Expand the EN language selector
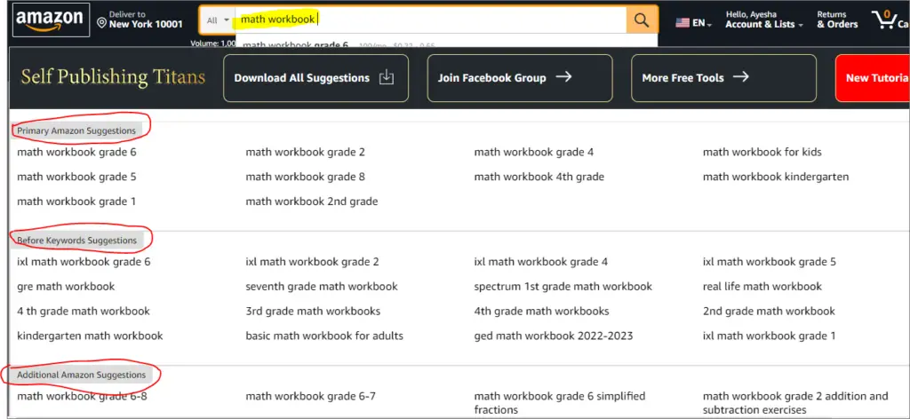The height and width of the screenshot is (419, 910). [x=702, y=23]
